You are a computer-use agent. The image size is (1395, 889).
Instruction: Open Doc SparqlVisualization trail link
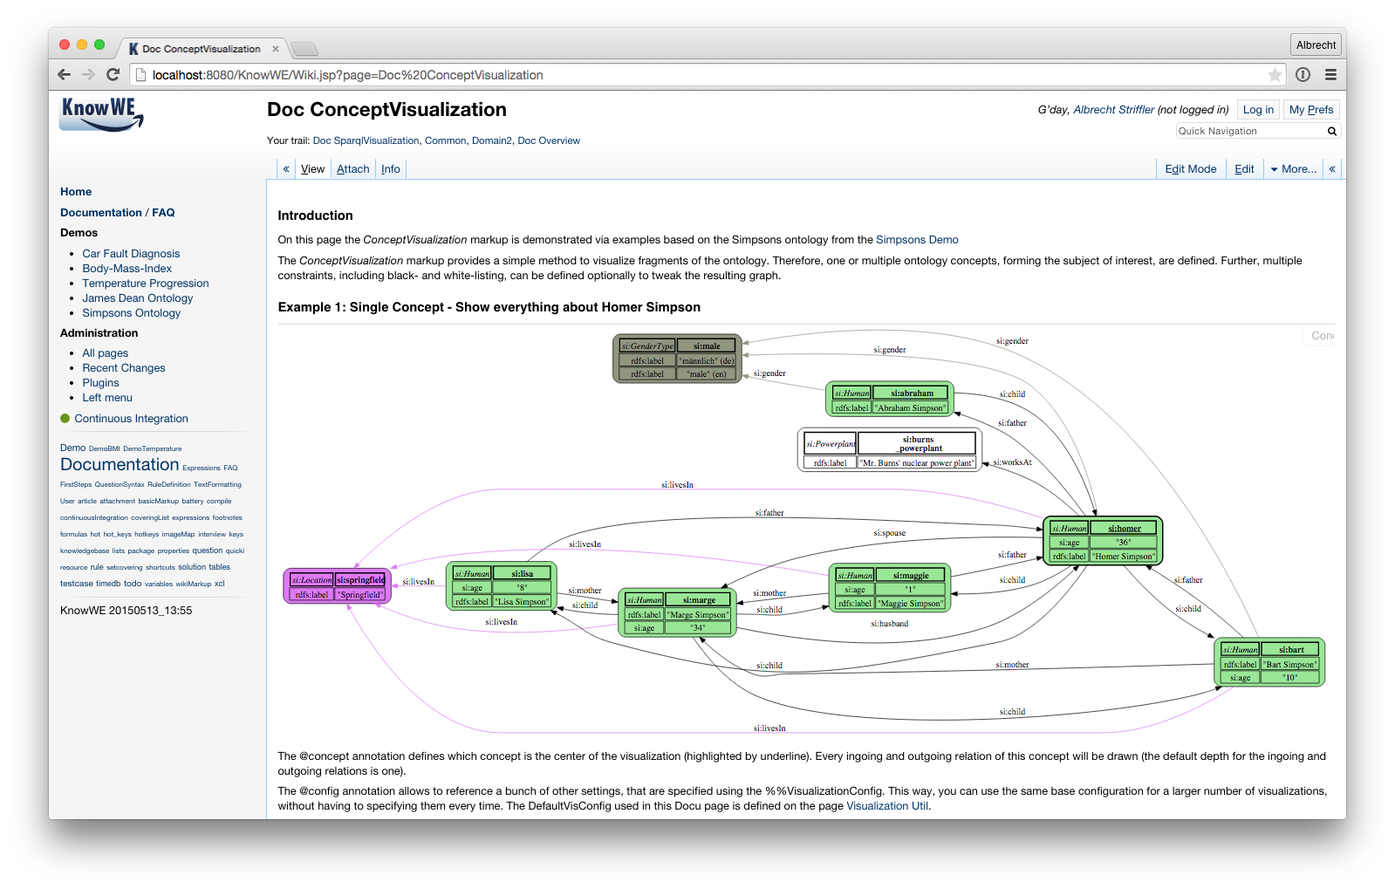tap(366, 140)
